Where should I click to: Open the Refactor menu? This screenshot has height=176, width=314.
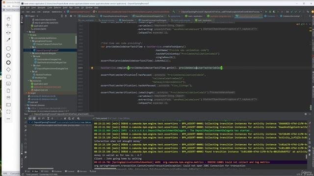pyautogui.click(x=57, y=8)
